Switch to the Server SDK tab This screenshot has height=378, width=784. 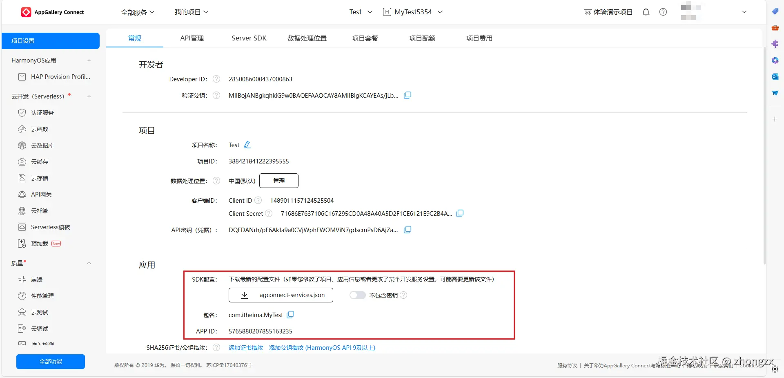coord(249,38)
